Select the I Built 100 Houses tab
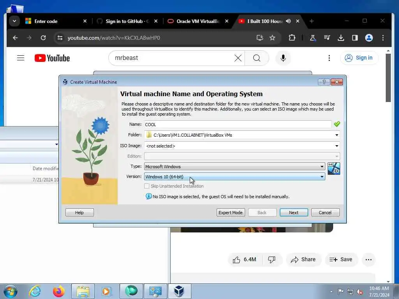Screen dimensions: 399x299 tap(265, 21)
